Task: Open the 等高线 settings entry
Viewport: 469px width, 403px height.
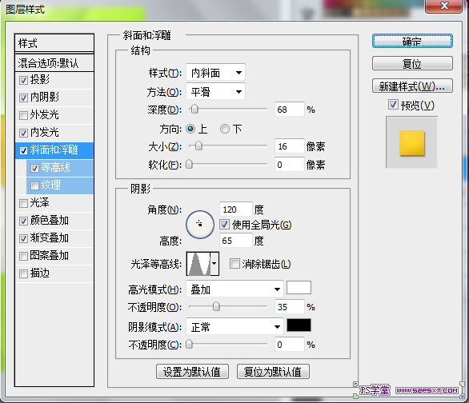Action: (x=56, y=168)
